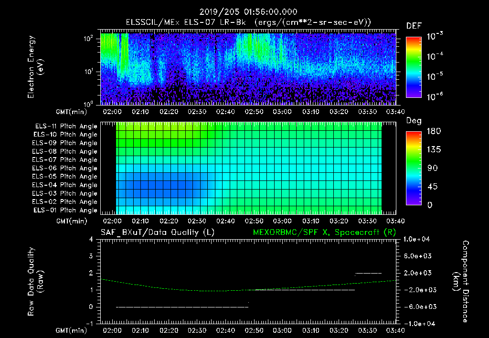
Task: Select the ELS-08 Pitch Angle row label
Action: click(x=64, y=151)
